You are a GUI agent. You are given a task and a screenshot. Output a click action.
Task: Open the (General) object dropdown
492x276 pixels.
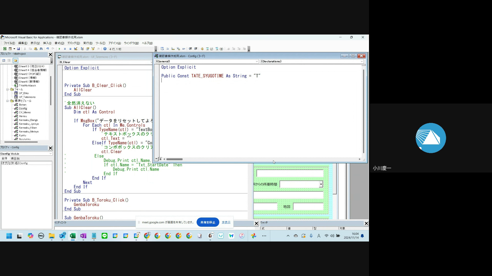pyautogui.click(x=257, y=61)
